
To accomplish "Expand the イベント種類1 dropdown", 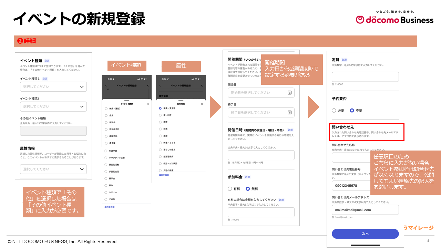I will click(x=53, y=87).
